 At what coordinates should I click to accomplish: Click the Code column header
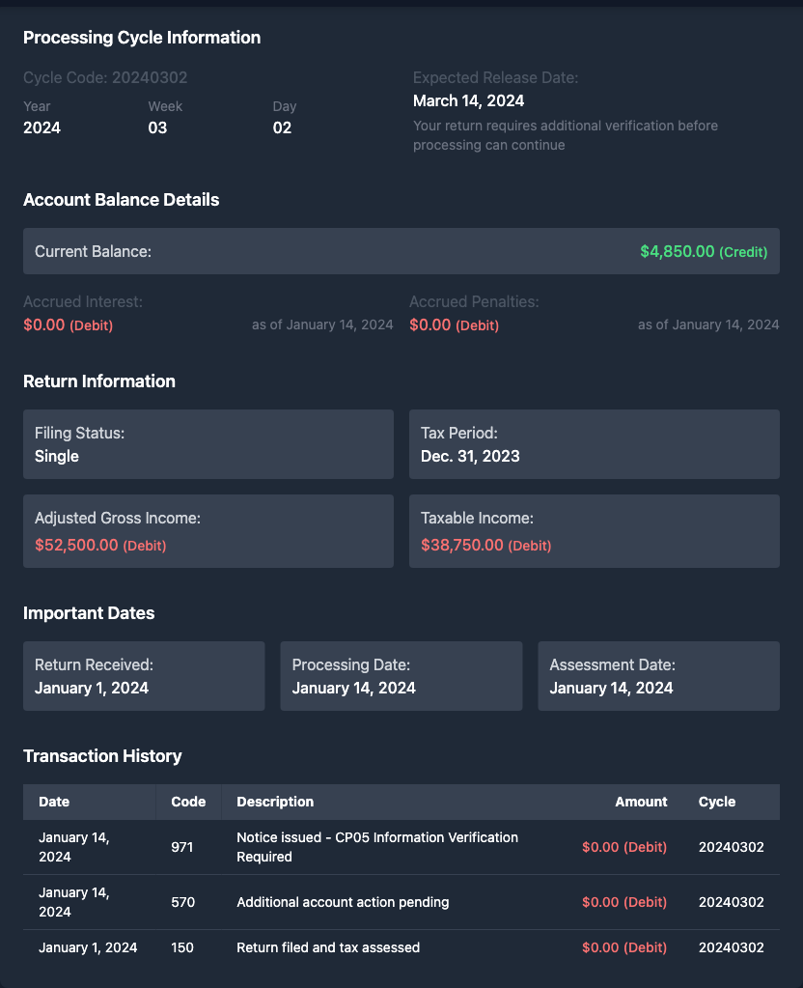pyautogui.click(x=188, y=802)
